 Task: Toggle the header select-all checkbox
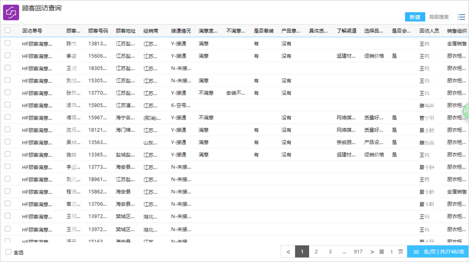8,30
